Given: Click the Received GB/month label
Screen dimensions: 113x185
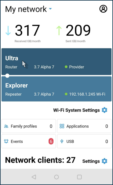Looking at the screenshot, I should pyautogui.click(x=28, y=41).
